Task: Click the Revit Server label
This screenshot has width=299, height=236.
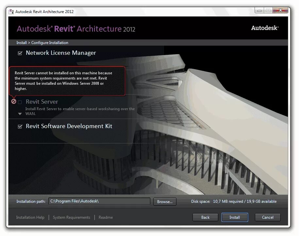Action: (42, 102)
